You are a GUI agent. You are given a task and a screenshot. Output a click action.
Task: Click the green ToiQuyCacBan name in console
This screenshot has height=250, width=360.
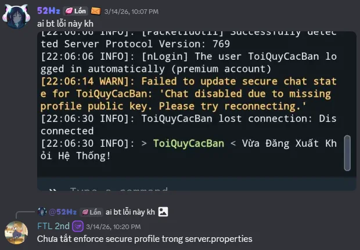[x=189, y=143]
